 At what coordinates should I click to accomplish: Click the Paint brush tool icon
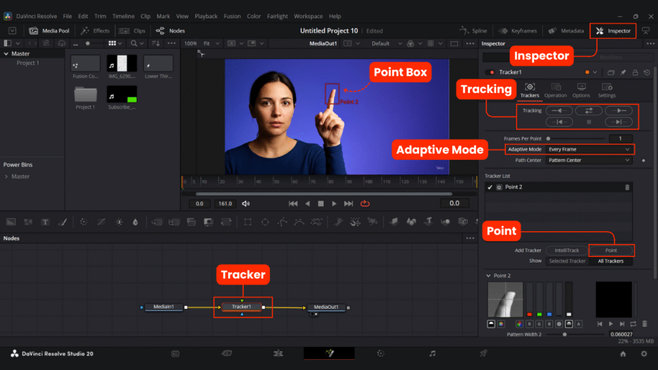[62, 222]
